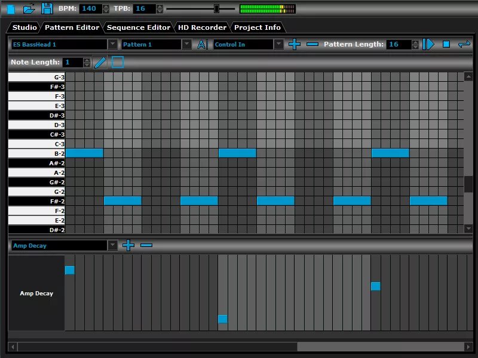The image size is (478, 358).
Task: Open the ES BassHead 1 instrument dropdown
Action: pyautogui.click(x=112, y=44)
